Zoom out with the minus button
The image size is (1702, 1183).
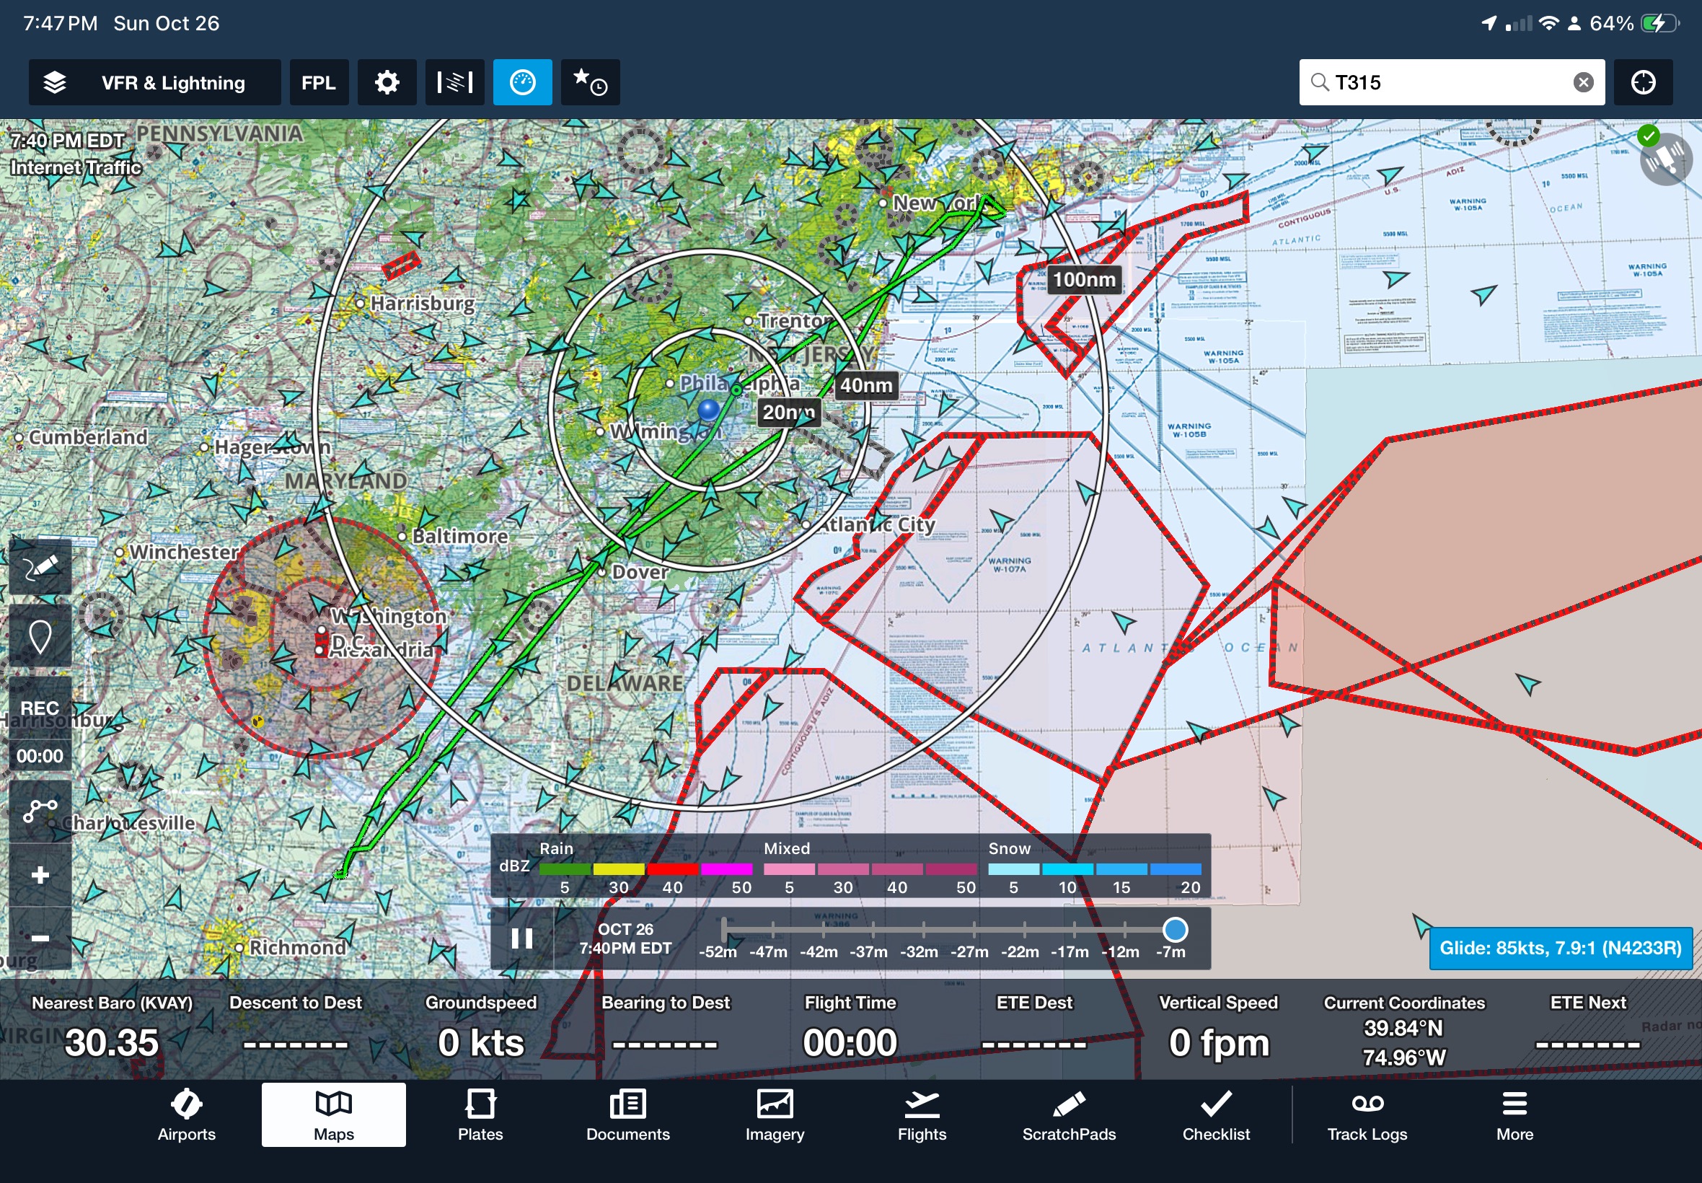pos(40,938)
